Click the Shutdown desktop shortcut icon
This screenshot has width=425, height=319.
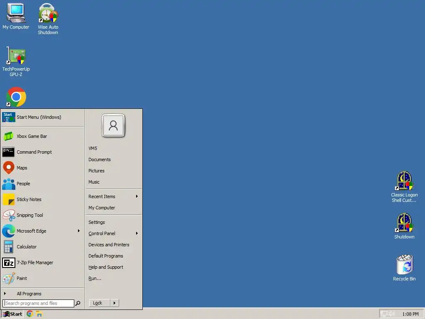pos(404,226)
